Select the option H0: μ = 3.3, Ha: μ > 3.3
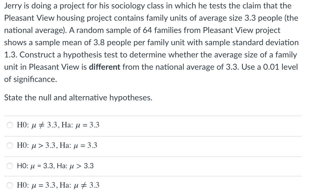This screenshot has height=194, width=310. [x=55, y=166]
